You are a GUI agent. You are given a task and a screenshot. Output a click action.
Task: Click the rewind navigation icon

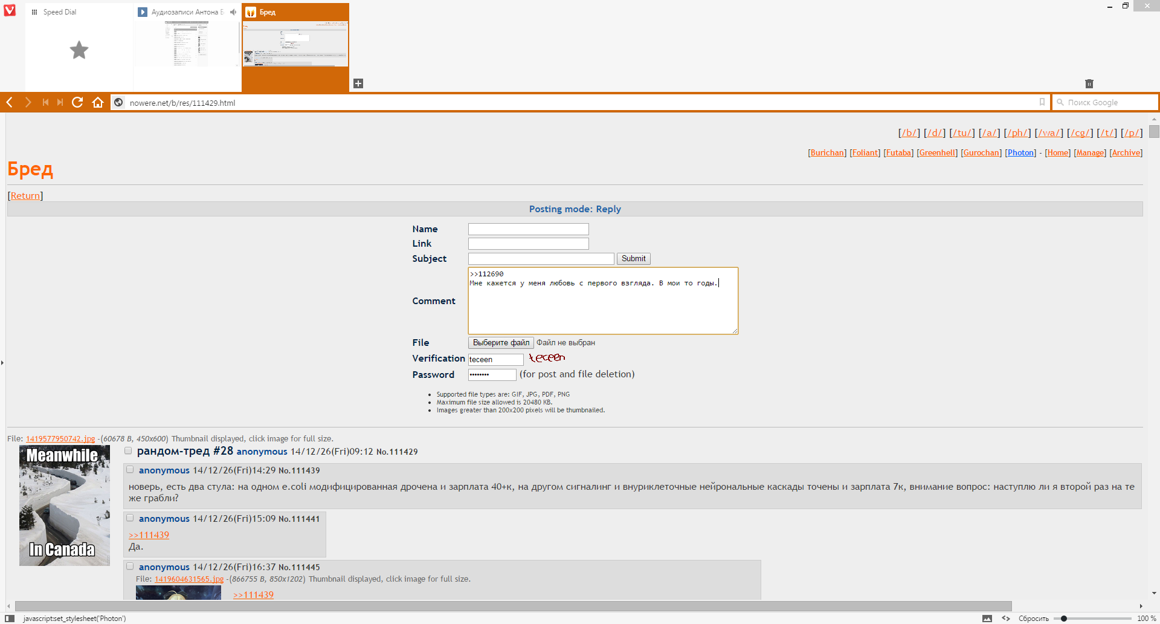(45, 102)
